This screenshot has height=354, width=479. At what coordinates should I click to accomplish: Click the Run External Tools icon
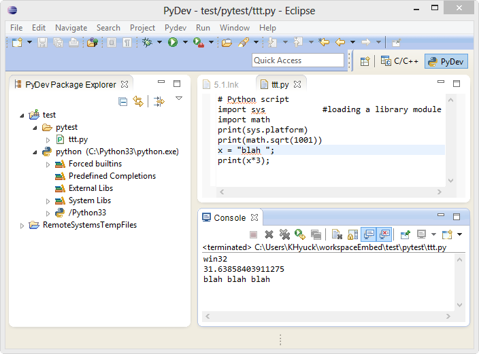pyautogui.click(x=199, y=42)
